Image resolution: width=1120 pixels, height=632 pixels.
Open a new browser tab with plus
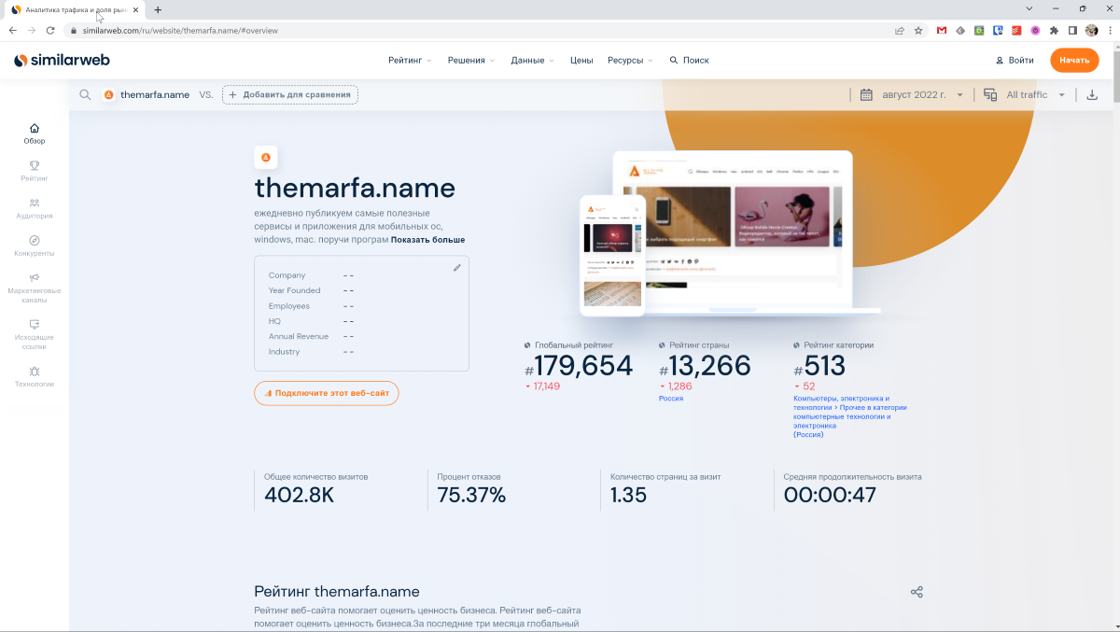(x=158, y=9)
